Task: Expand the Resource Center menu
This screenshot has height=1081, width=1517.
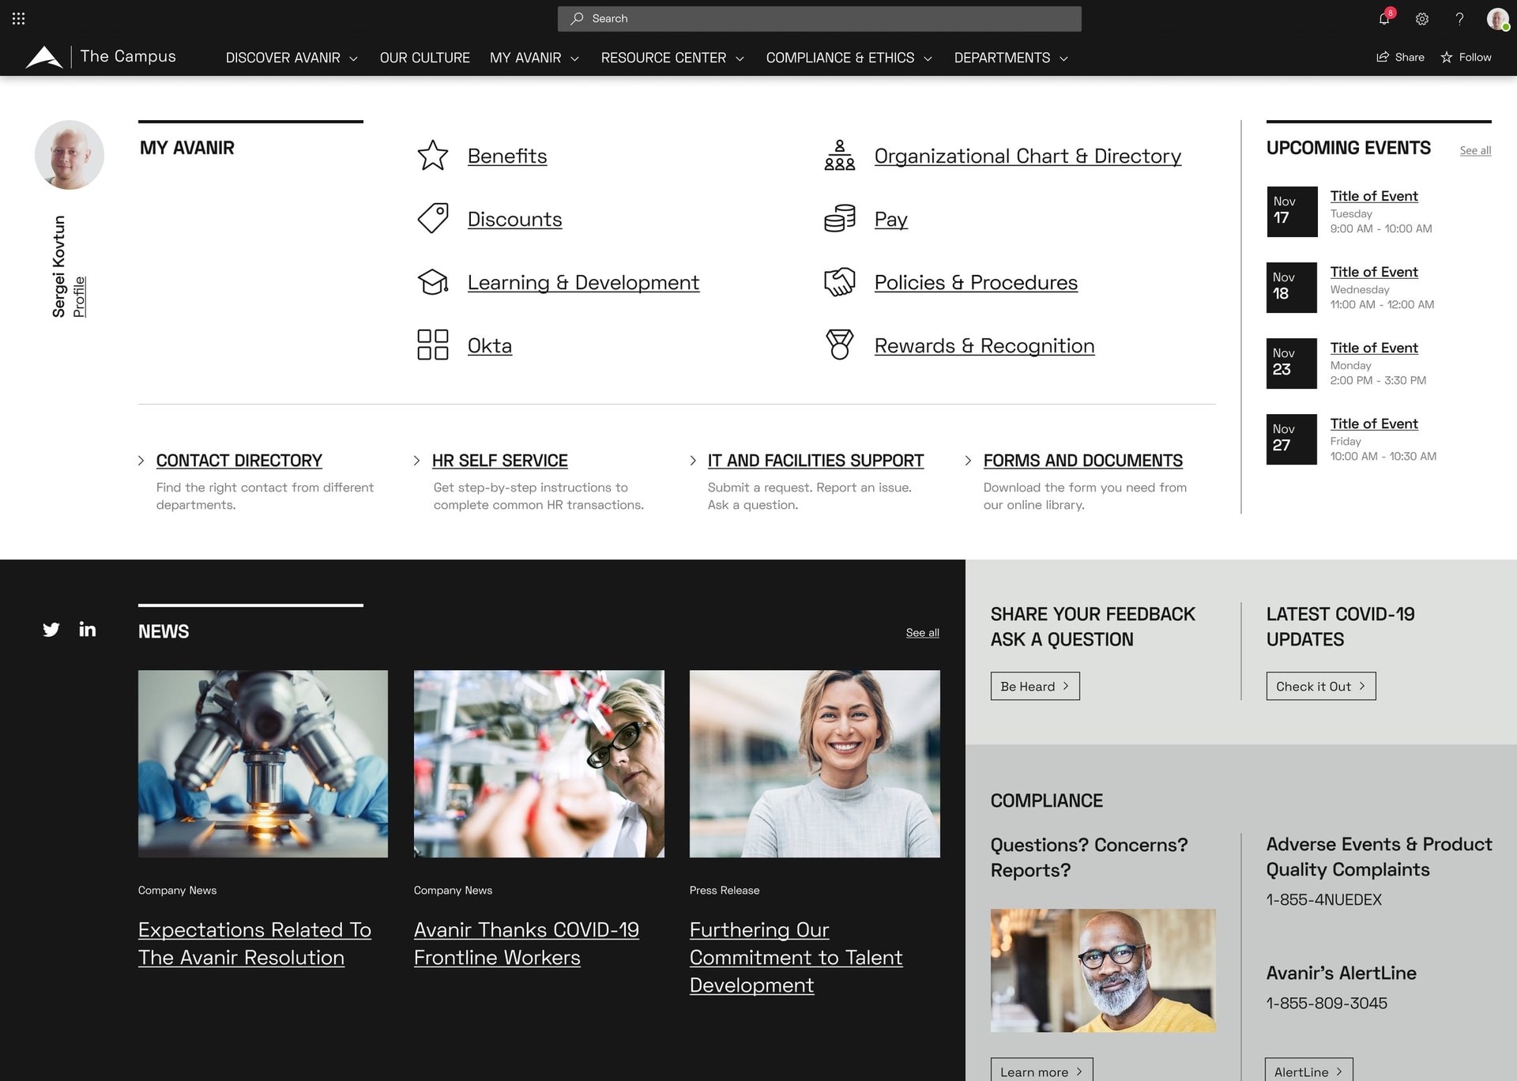Action: (x=672, y=58)
